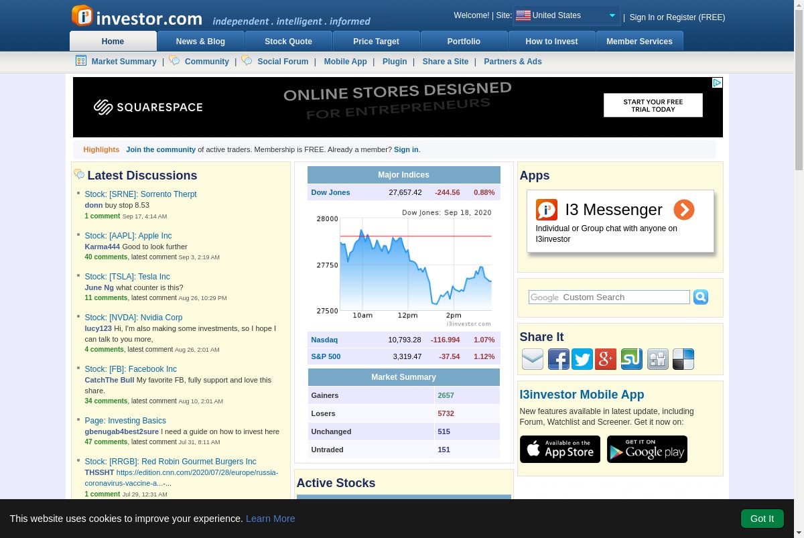Click the Latest Discussions chat icon
This screenshot has width=804, height=538.
pos(79,175)
